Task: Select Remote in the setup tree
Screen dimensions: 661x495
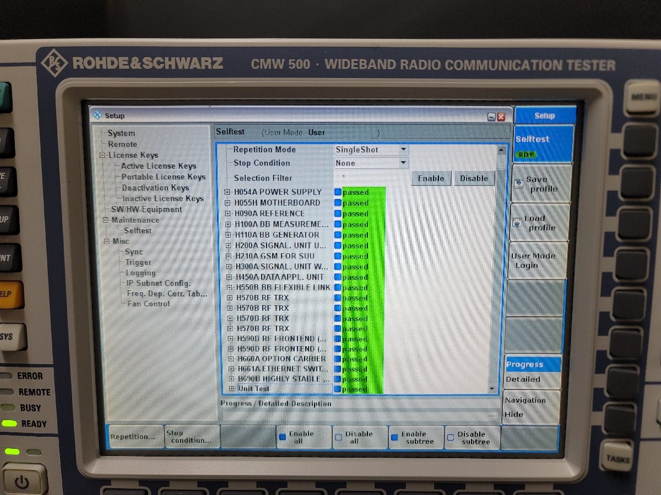Action: pos(122,144)
